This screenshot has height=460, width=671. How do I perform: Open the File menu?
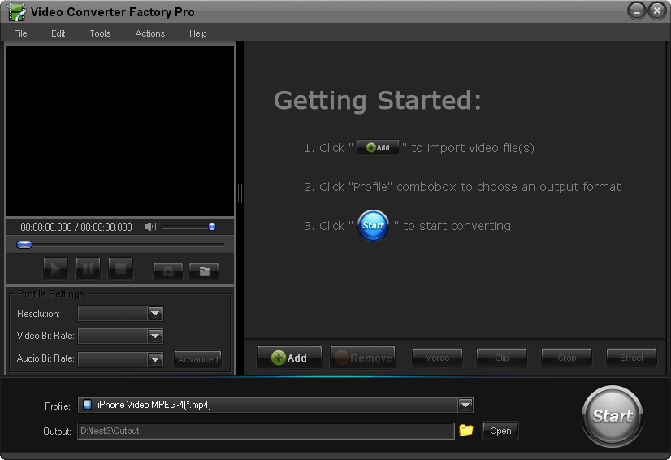20,33
